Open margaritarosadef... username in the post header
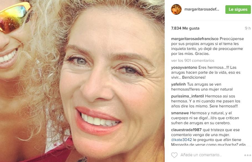Viewport: 252px width, 162px height. pyautogui.click(x=202, y=9)
